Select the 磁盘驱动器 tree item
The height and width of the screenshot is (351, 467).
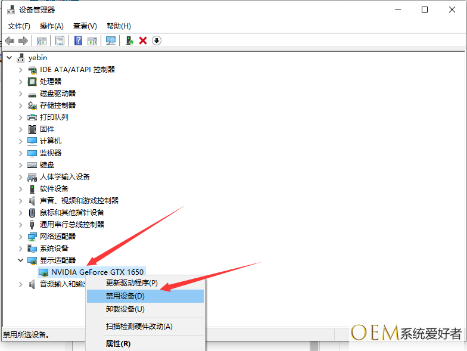tap(58, 94)
